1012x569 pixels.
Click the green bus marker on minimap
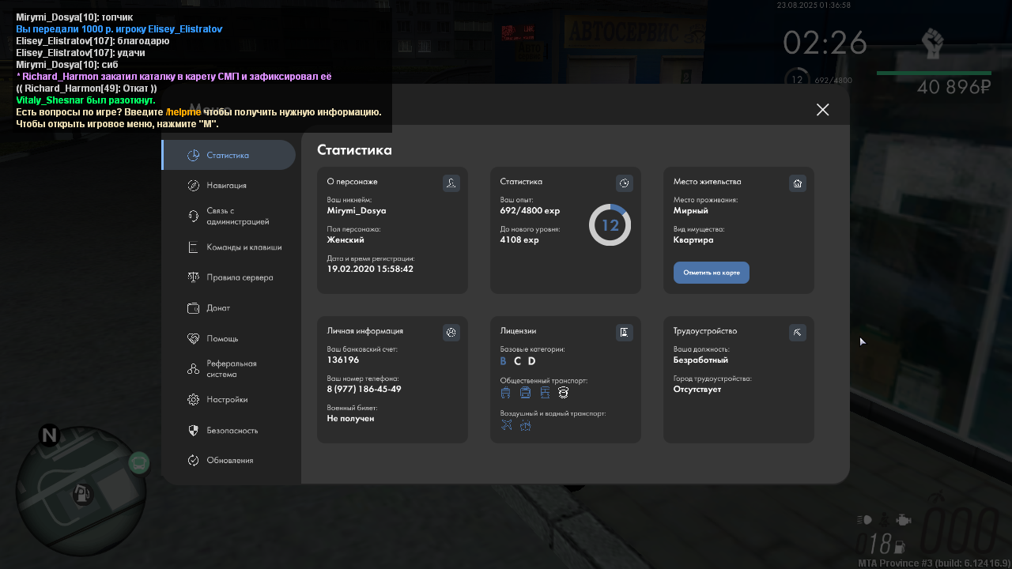point(139,462)
